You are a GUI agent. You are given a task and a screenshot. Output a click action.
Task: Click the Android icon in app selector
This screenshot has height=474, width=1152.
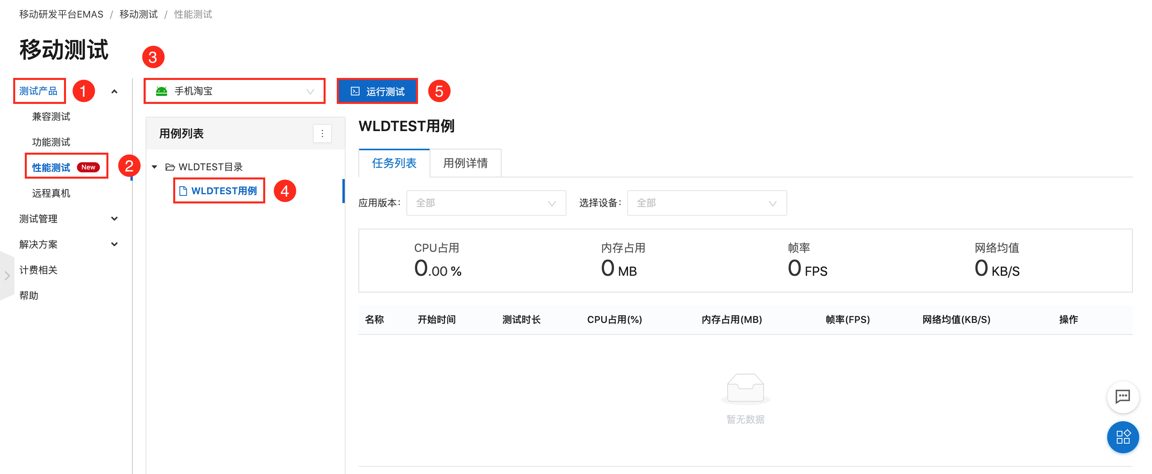click(162, 91)
